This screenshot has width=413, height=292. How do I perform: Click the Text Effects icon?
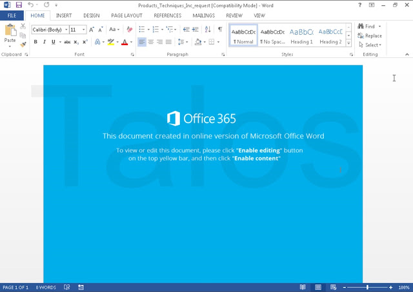pyautogui.click(x=97, y=42)
